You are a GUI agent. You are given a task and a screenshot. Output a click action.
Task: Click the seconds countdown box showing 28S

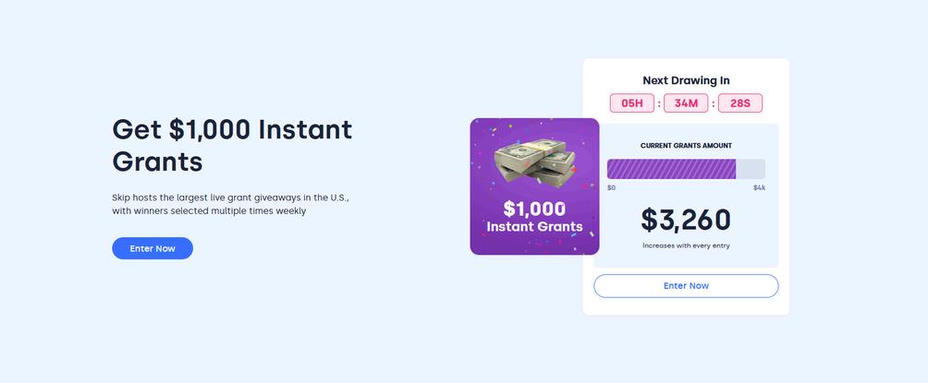coord(740,103)
